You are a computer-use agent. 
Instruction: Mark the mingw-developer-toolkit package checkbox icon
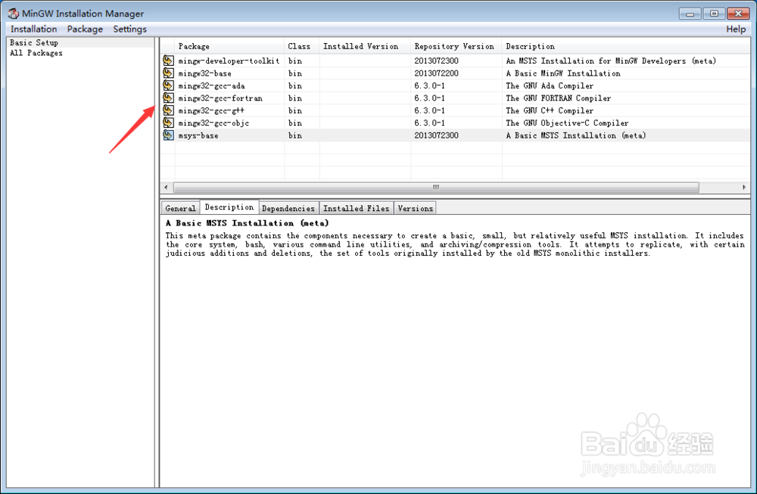pos(168,61)
